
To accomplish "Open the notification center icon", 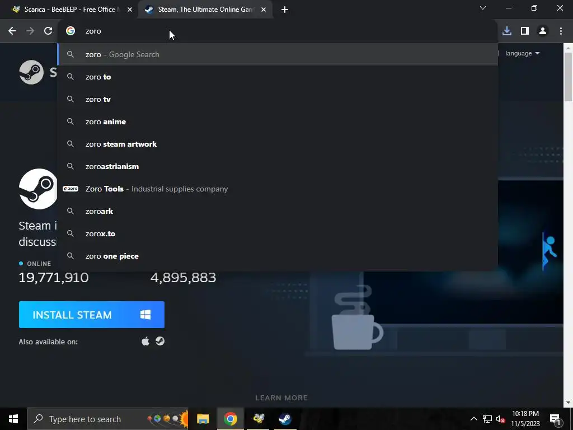I will click(x=556, y=419).
